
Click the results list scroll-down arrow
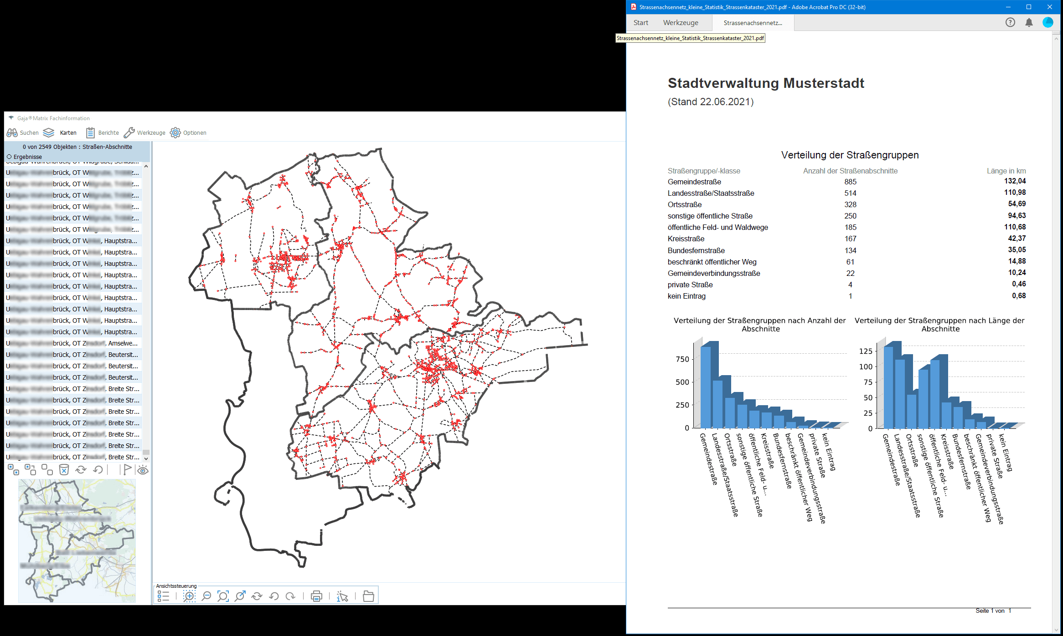pos(146,458)
